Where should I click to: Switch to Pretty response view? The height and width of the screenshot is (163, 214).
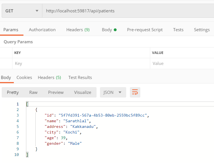pyautogui.click(x=13, y=92)
